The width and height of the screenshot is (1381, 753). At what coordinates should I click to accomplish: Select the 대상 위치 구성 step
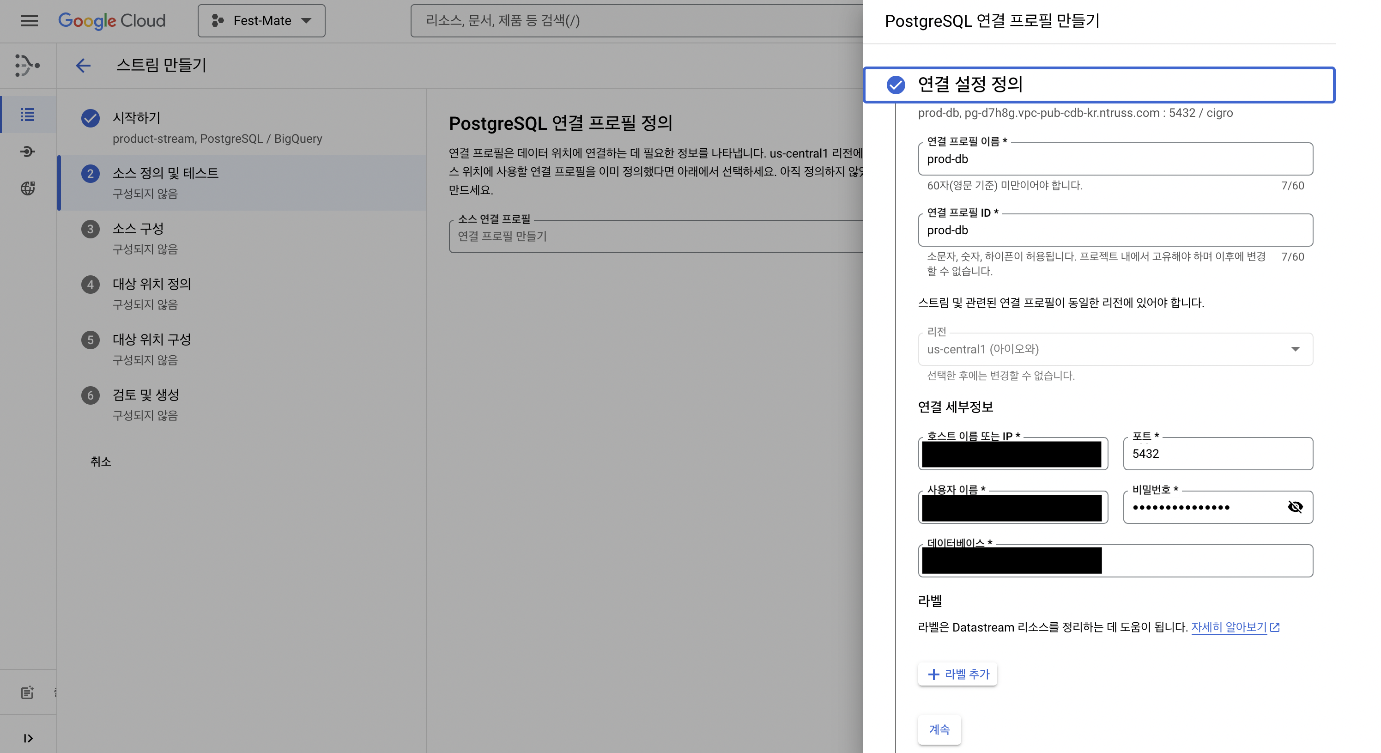click(x=242, y=349)
